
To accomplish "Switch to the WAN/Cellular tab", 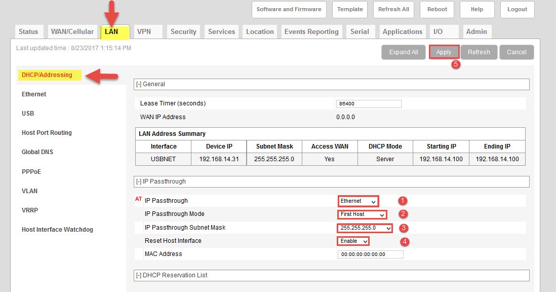I will pyautogui.click(x=72, y=31).
